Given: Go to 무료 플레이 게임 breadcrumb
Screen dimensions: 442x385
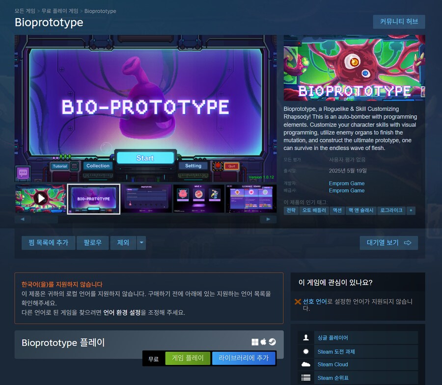Looking at the screenshot, I should pyautogui.click(x=60, y=11).
